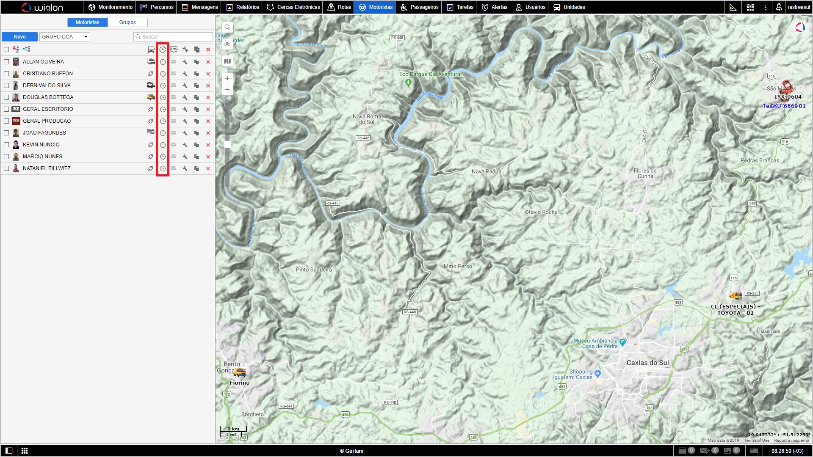Open the clock icon for ALLAN OLIVEIRA
The width and height of the screenshot is (813, 457).
pyautogui.click(x=163, y=62)
